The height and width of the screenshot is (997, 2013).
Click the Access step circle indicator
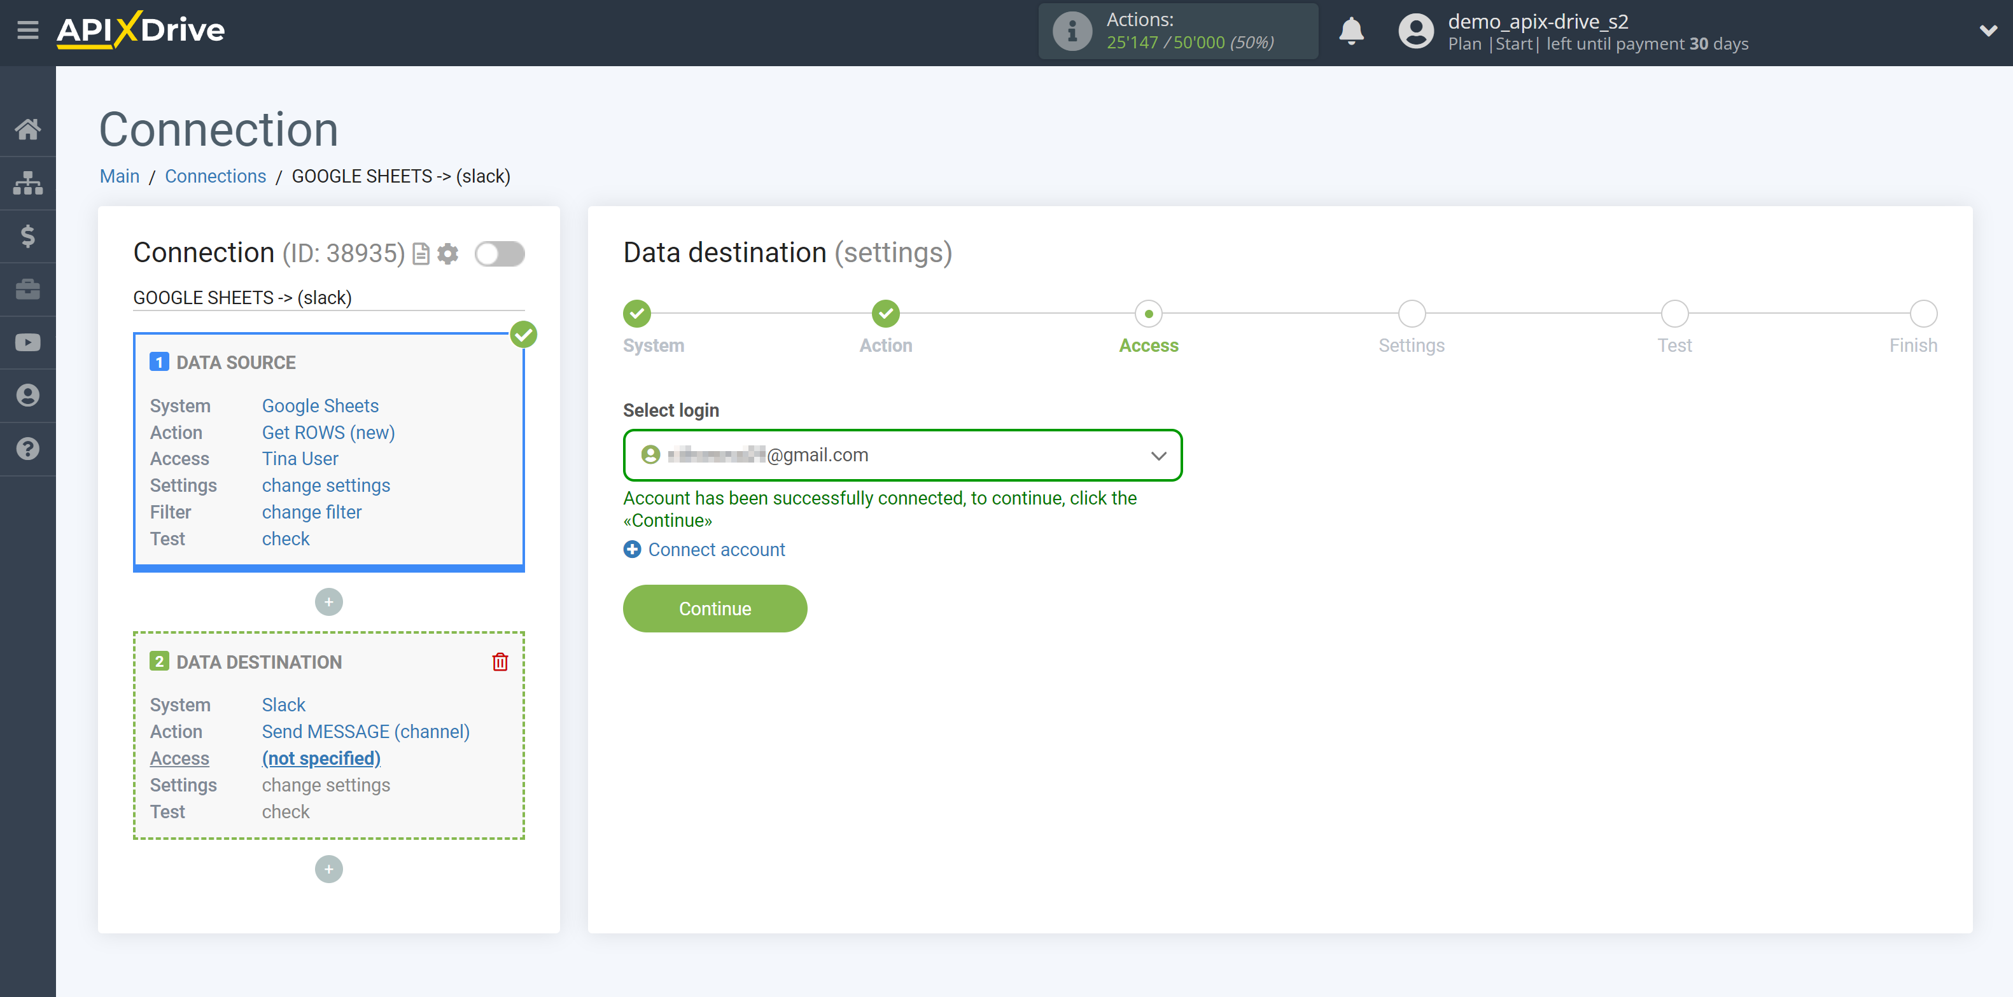(1147, 312)
